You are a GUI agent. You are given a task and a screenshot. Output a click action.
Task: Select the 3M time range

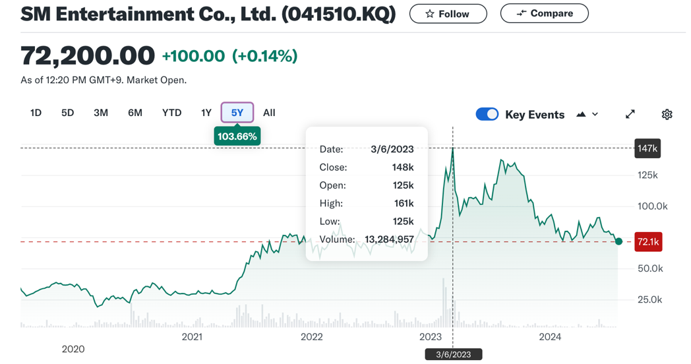click(101, 113)
